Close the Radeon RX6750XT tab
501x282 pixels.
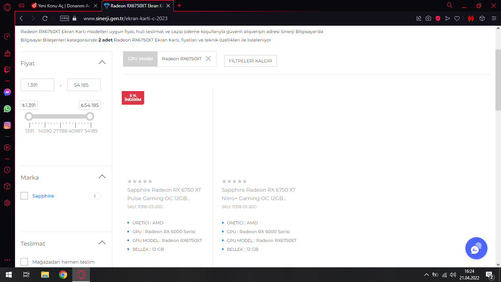pyautogui.click(x=168, y=6)
